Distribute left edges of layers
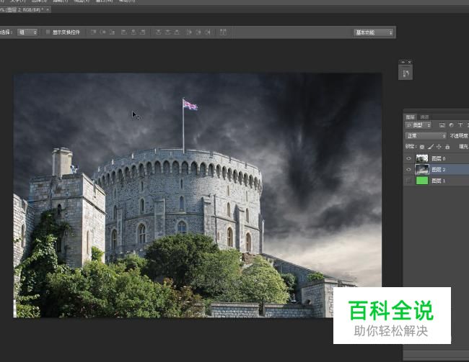Screen dimensions: 469x362 pos(189,32)
